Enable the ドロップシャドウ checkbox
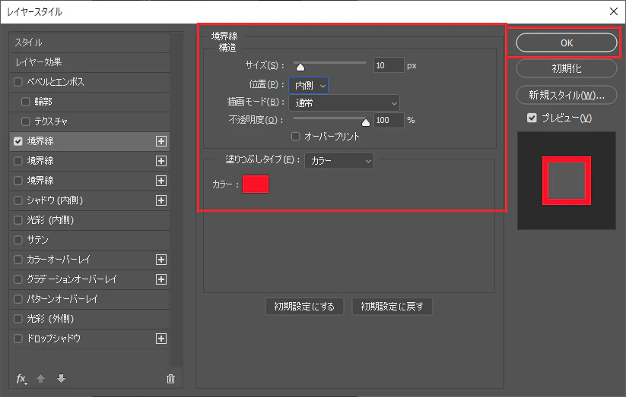Screen dimensions: 626x397 click(x=18, y=339)
